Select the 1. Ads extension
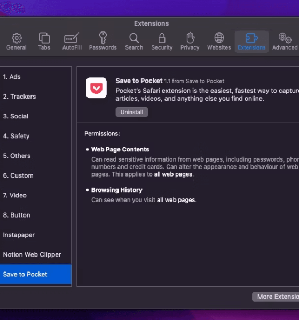Viewport: 299px width, 320px height. click(36, 77)
